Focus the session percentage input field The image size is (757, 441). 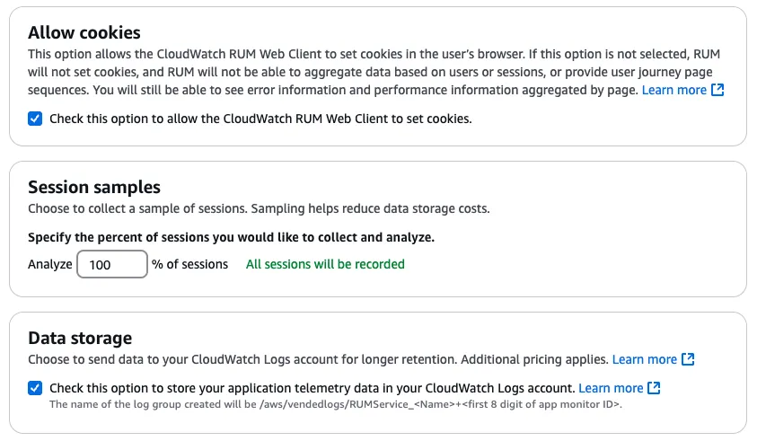click(x=112, y=265)
